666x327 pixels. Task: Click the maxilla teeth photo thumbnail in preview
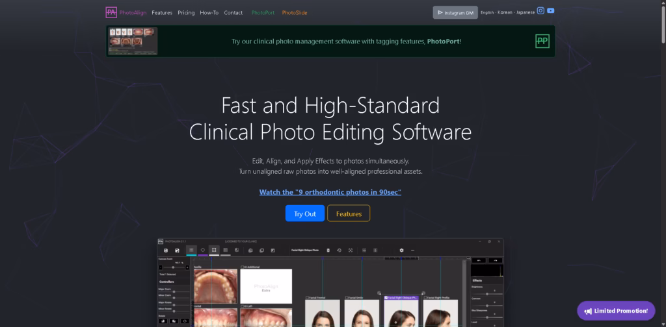pos(215,286)
